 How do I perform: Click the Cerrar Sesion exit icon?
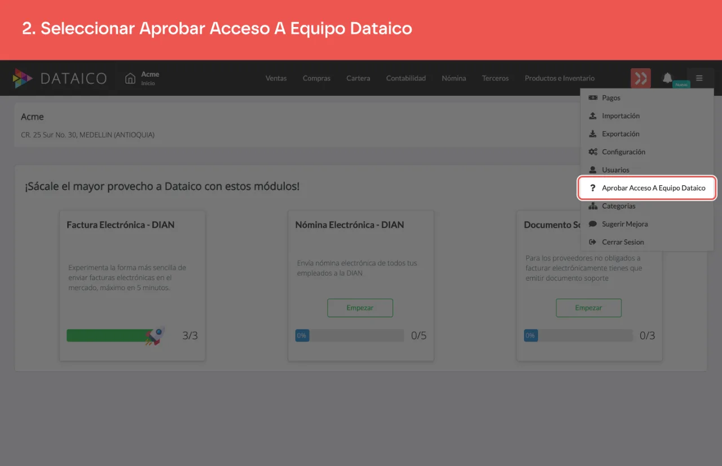593,242
